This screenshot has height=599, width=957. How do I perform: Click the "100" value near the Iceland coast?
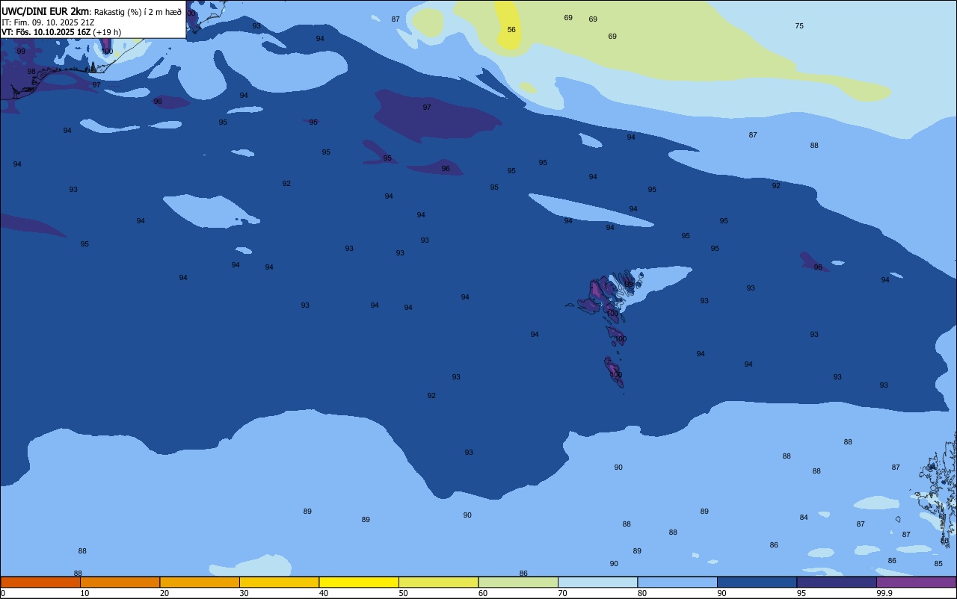coord(107,52)
